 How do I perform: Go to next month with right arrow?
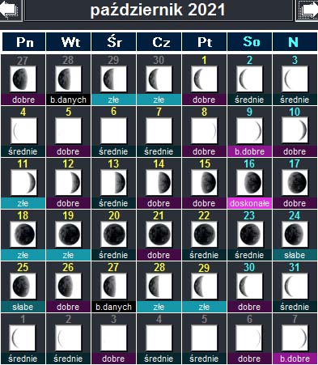pyautogui.click(x=307, y=10)
